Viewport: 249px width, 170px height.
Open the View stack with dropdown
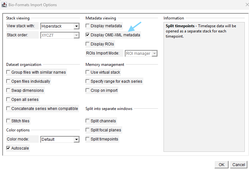60,26
